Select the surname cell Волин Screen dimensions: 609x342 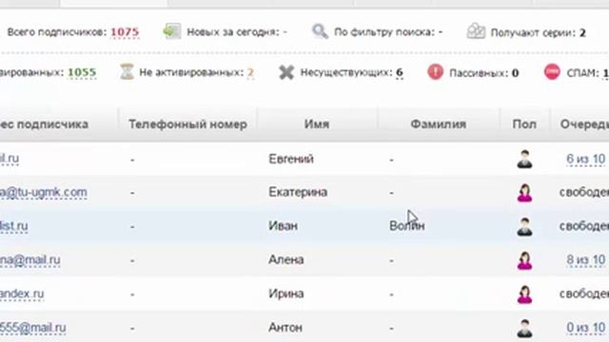407,226
